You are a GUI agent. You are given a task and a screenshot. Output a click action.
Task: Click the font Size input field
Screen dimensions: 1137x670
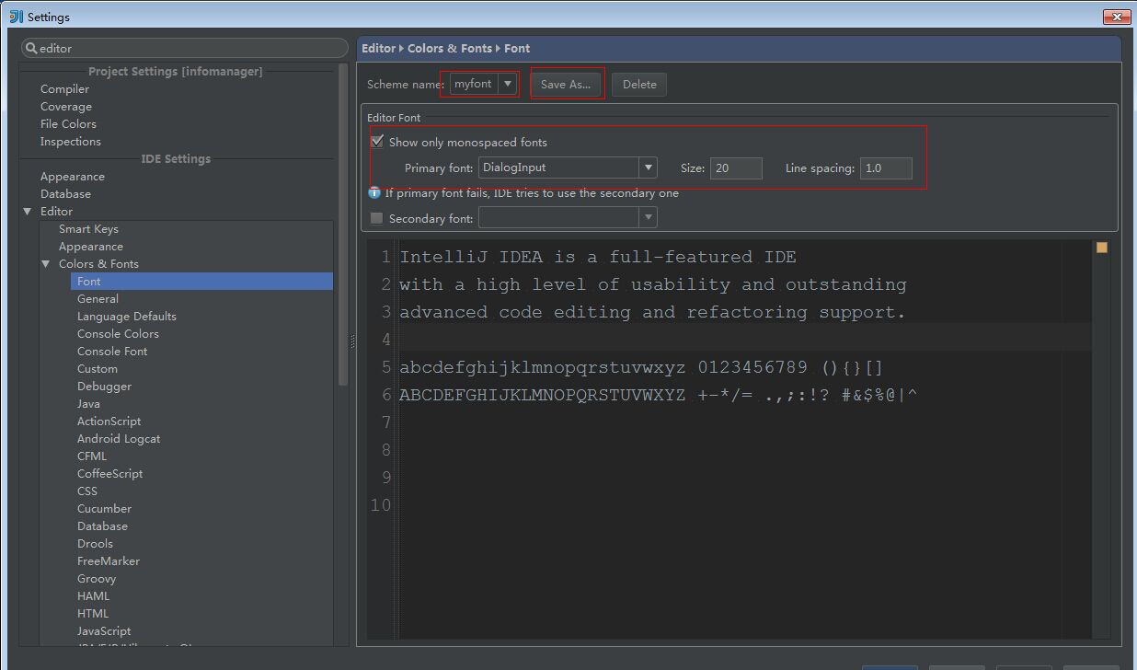[x=736, y=167]
